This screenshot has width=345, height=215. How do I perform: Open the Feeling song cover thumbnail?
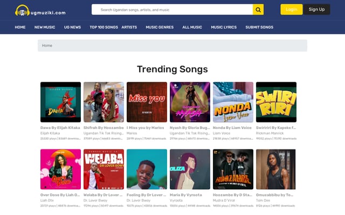coord(147,169)
